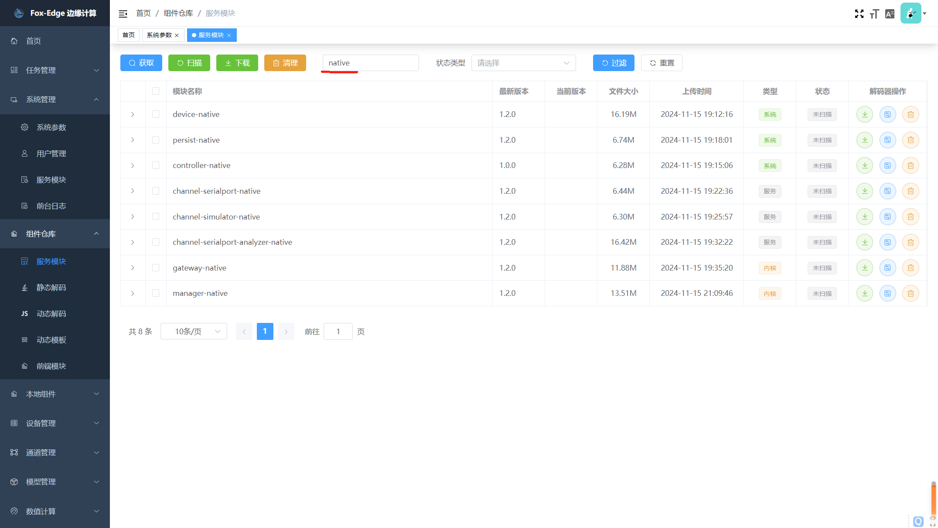
Task: Enter fullscreen with the expand icon
Action: tap(859, 14)
